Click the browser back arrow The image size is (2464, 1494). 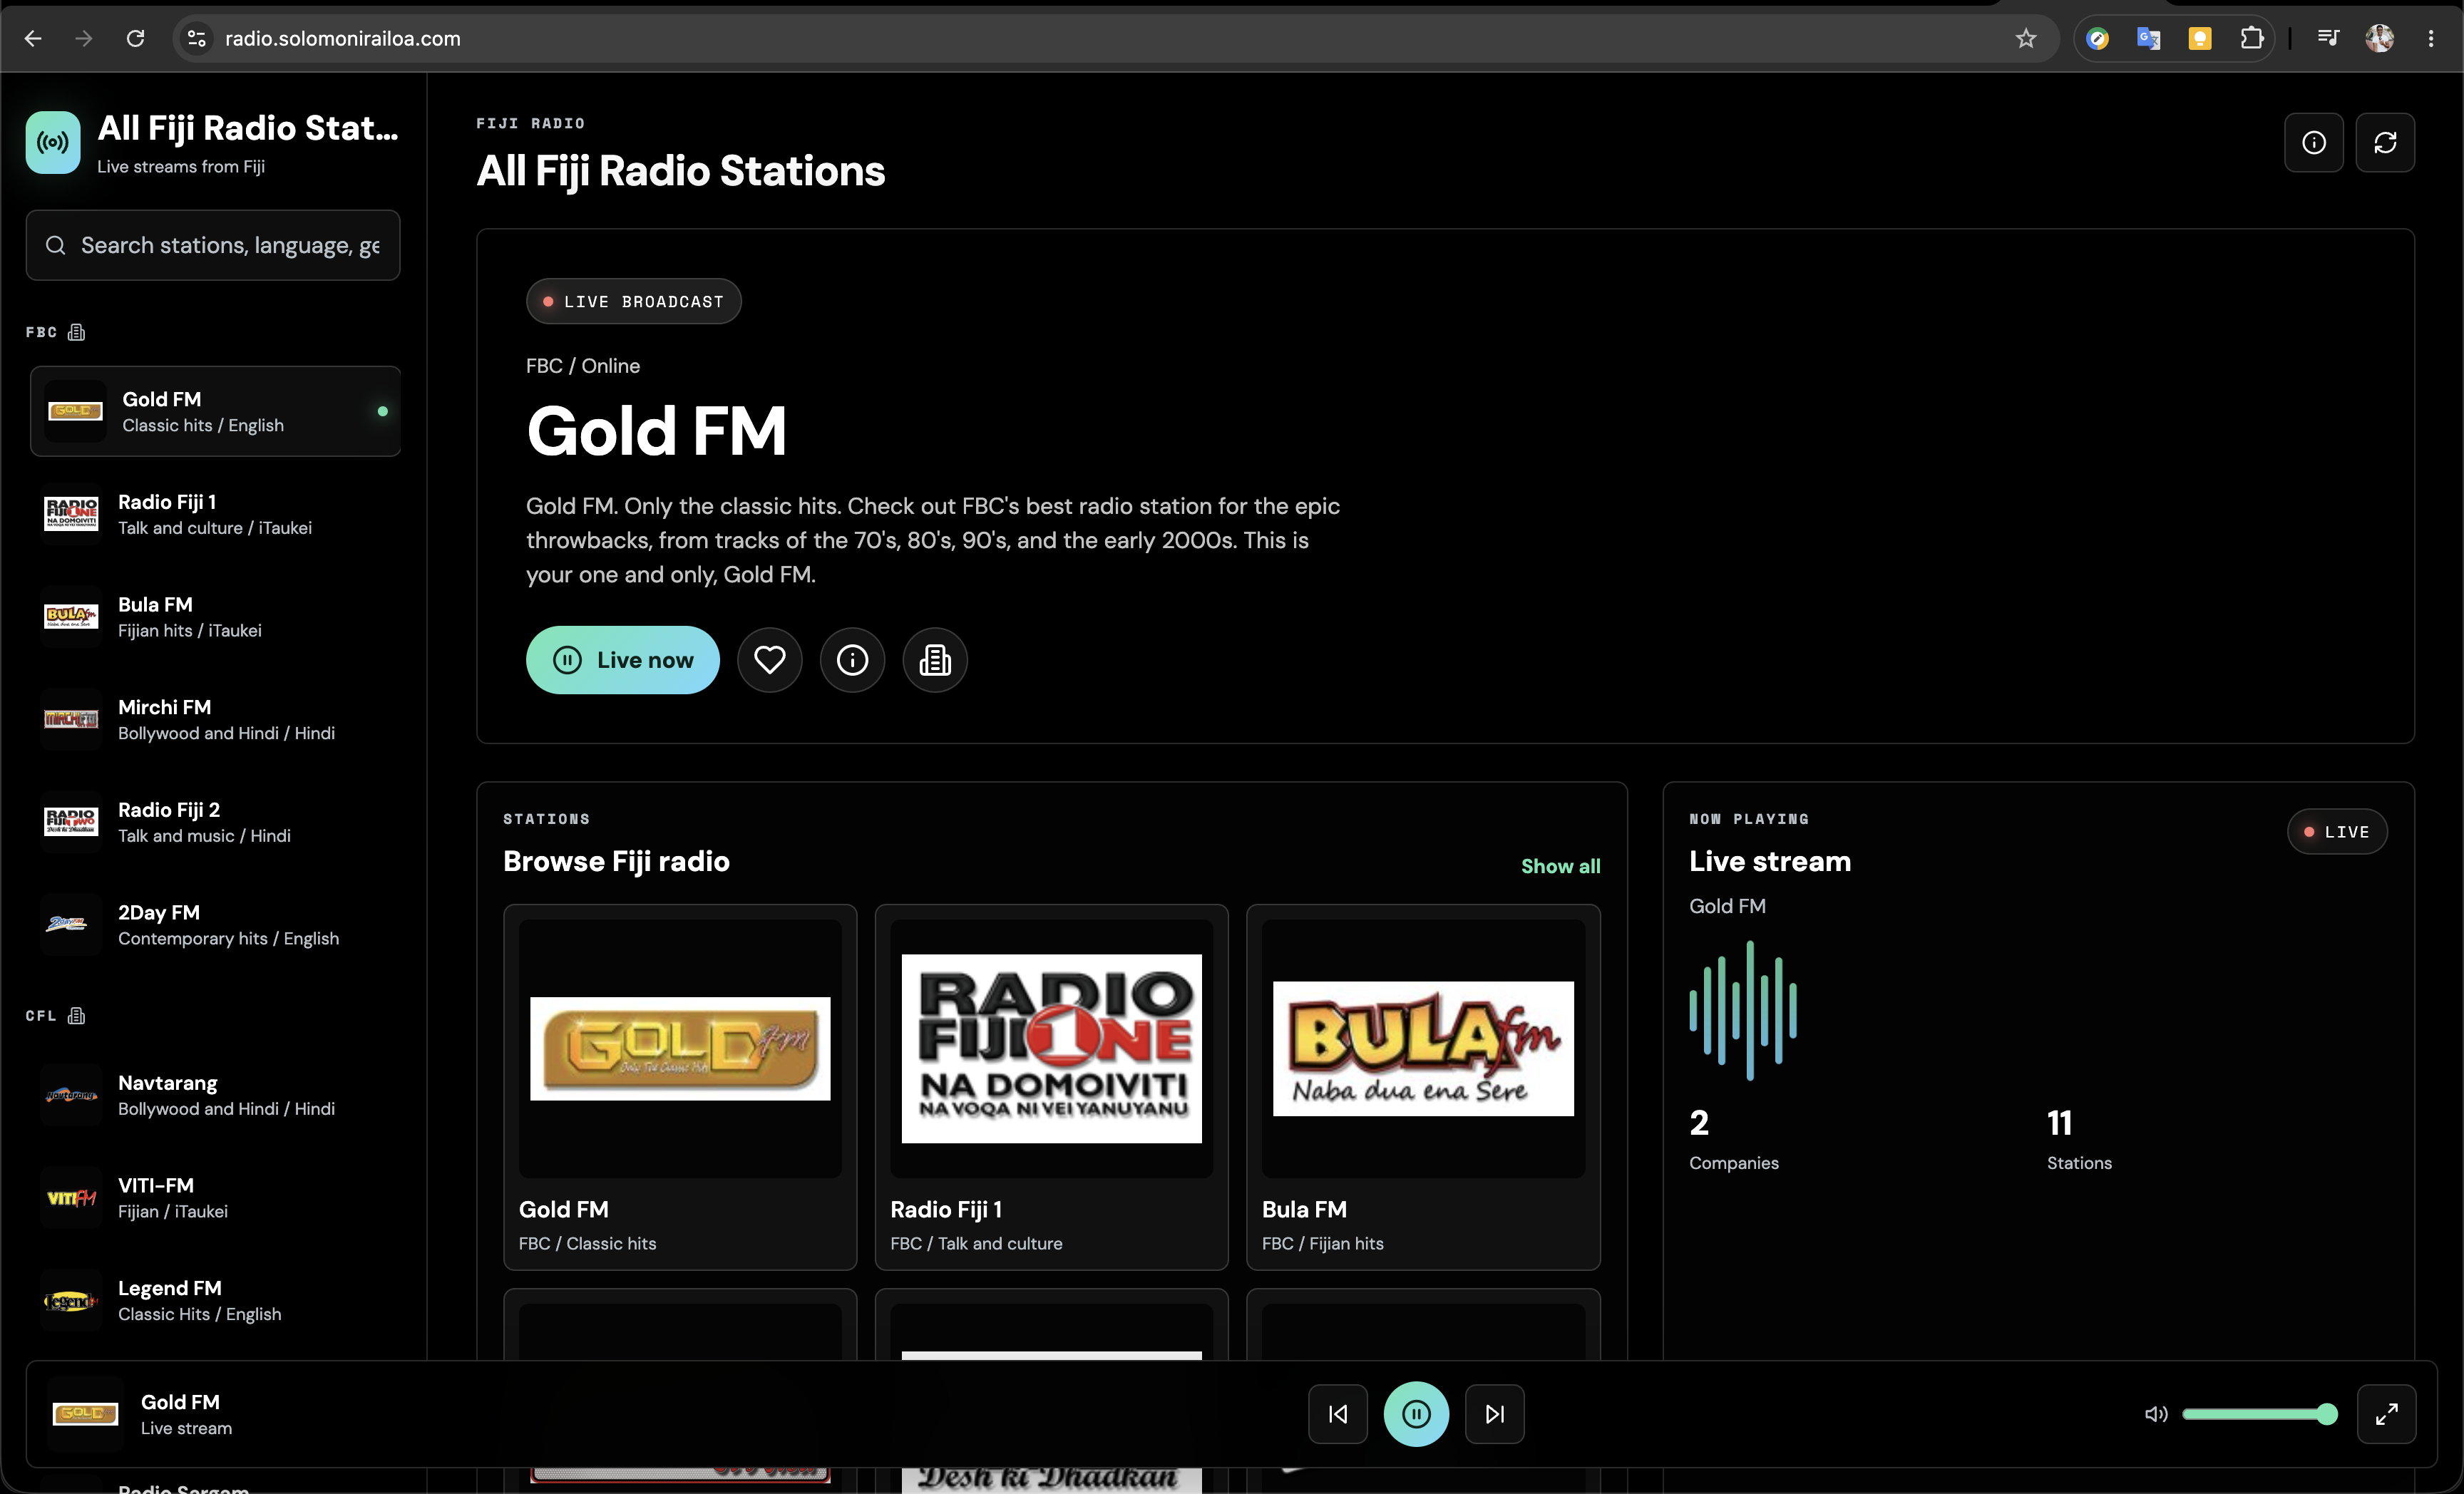pyautogui.click(x=33, y=38)
